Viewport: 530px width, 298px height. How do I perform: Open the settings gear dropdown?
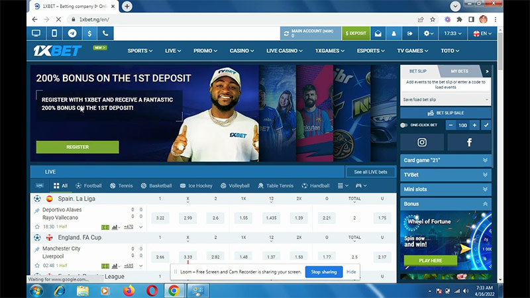(429, 34)
